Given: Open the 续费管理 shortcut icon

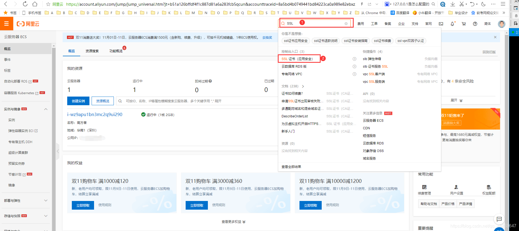Looking at the screenshot, I should [424, 187].
